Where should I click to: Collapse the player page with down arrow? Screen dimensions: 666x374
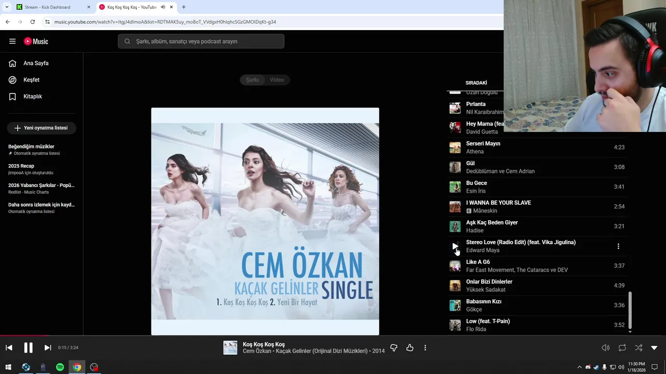(x=654, y=348)
